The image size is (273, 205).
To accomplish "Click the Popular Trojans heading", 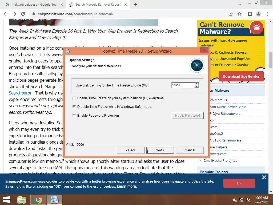I will tap(214, 172).
